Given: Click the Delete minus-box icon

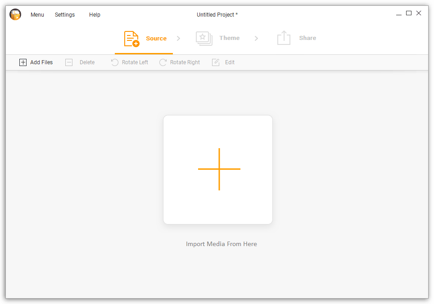Looking at the screenshot, I should [x=69, y=62].
